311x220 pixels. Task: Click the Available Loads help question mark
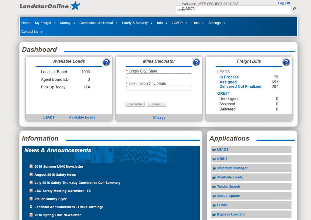(x=106, y=62)
